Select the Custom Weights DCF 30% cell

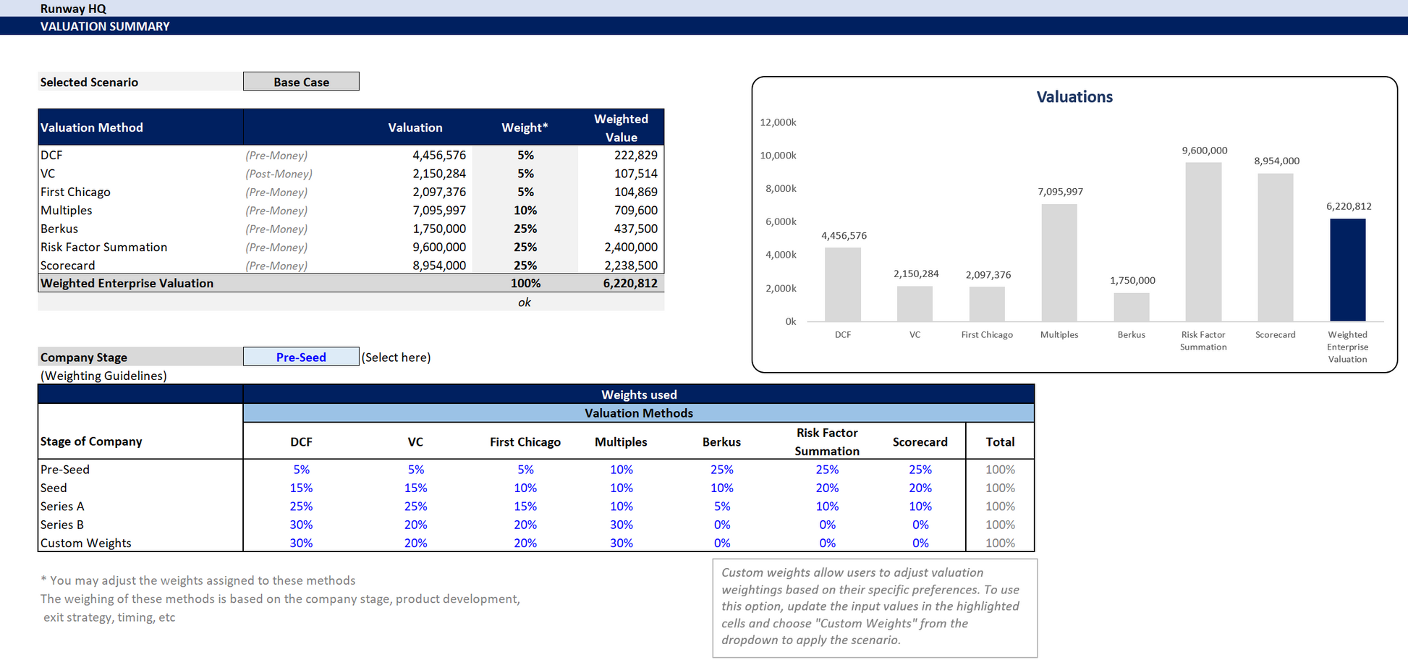[301, 543]
